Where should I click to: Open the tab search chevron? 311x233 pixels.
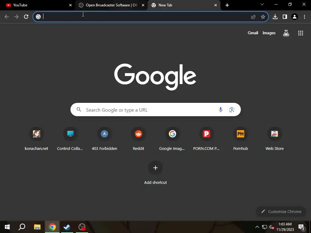tap(262, 4)
